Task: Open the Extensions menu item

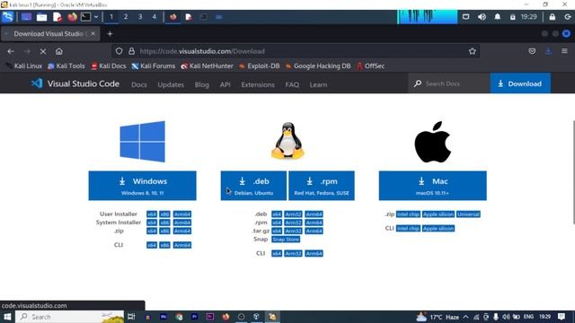Action: click(x=258, y=84)
